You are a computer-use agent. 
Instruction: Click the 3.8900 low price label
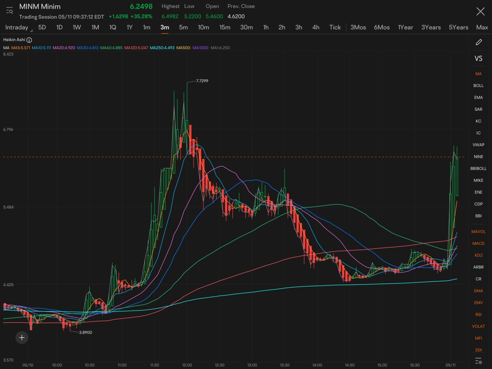click(x=85, y=332)
